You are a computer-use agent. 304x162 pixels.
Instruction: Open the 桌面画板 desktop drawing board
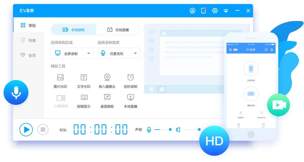tap(107, 101)
